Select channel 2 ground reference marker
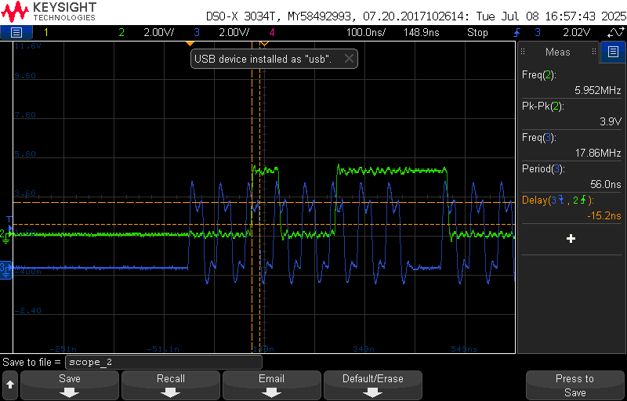 [x=6, y=234]
